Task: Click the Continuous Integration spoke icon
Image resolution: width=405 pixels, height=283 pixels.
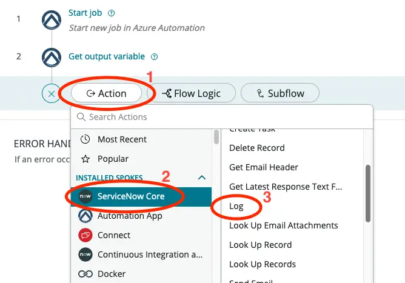Action: click(85, 255)
